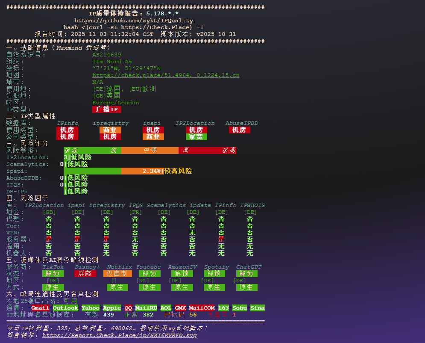Click the 163 mail badge
425x343 pixels.
click(x=223, y=308)
